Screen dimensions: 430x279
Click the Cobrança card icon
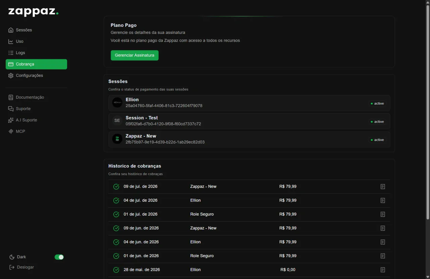click(x=11, y=64)
